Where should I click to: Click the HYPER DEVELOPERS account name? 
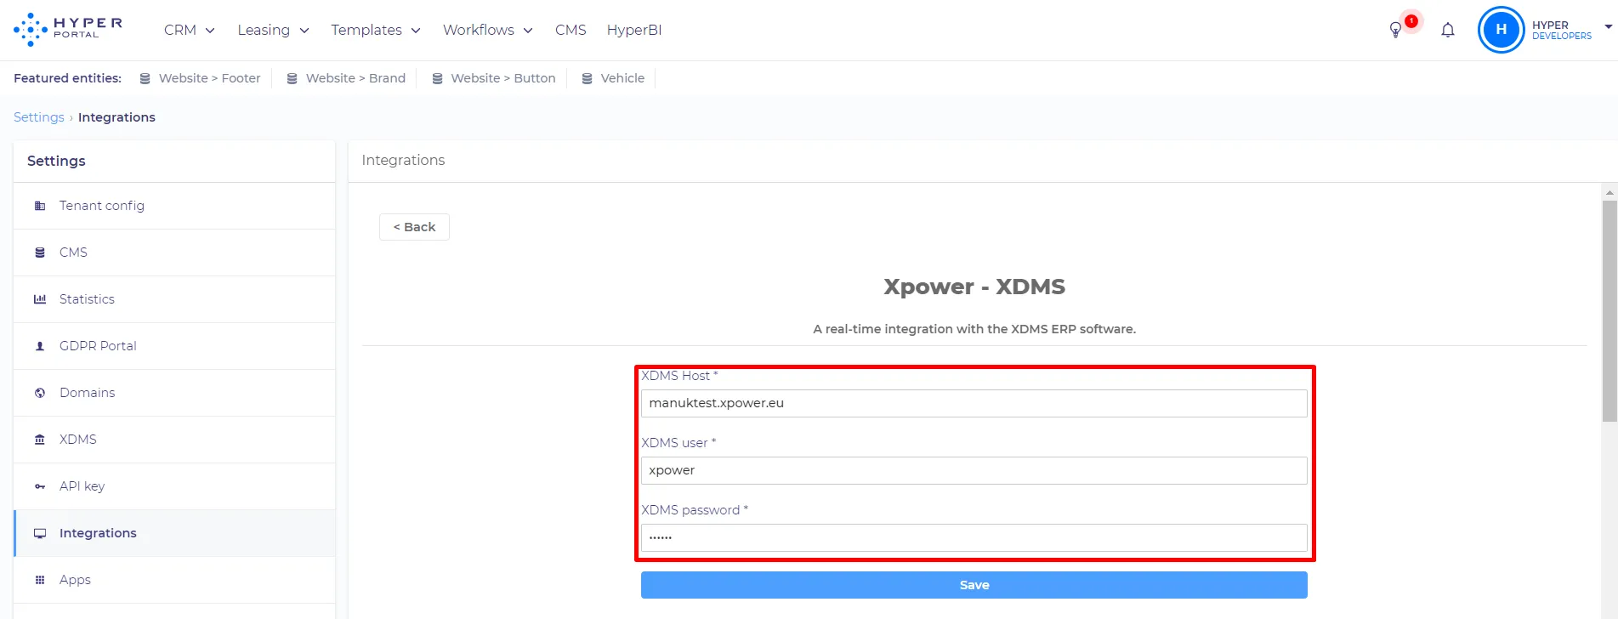click(1562, 31)
